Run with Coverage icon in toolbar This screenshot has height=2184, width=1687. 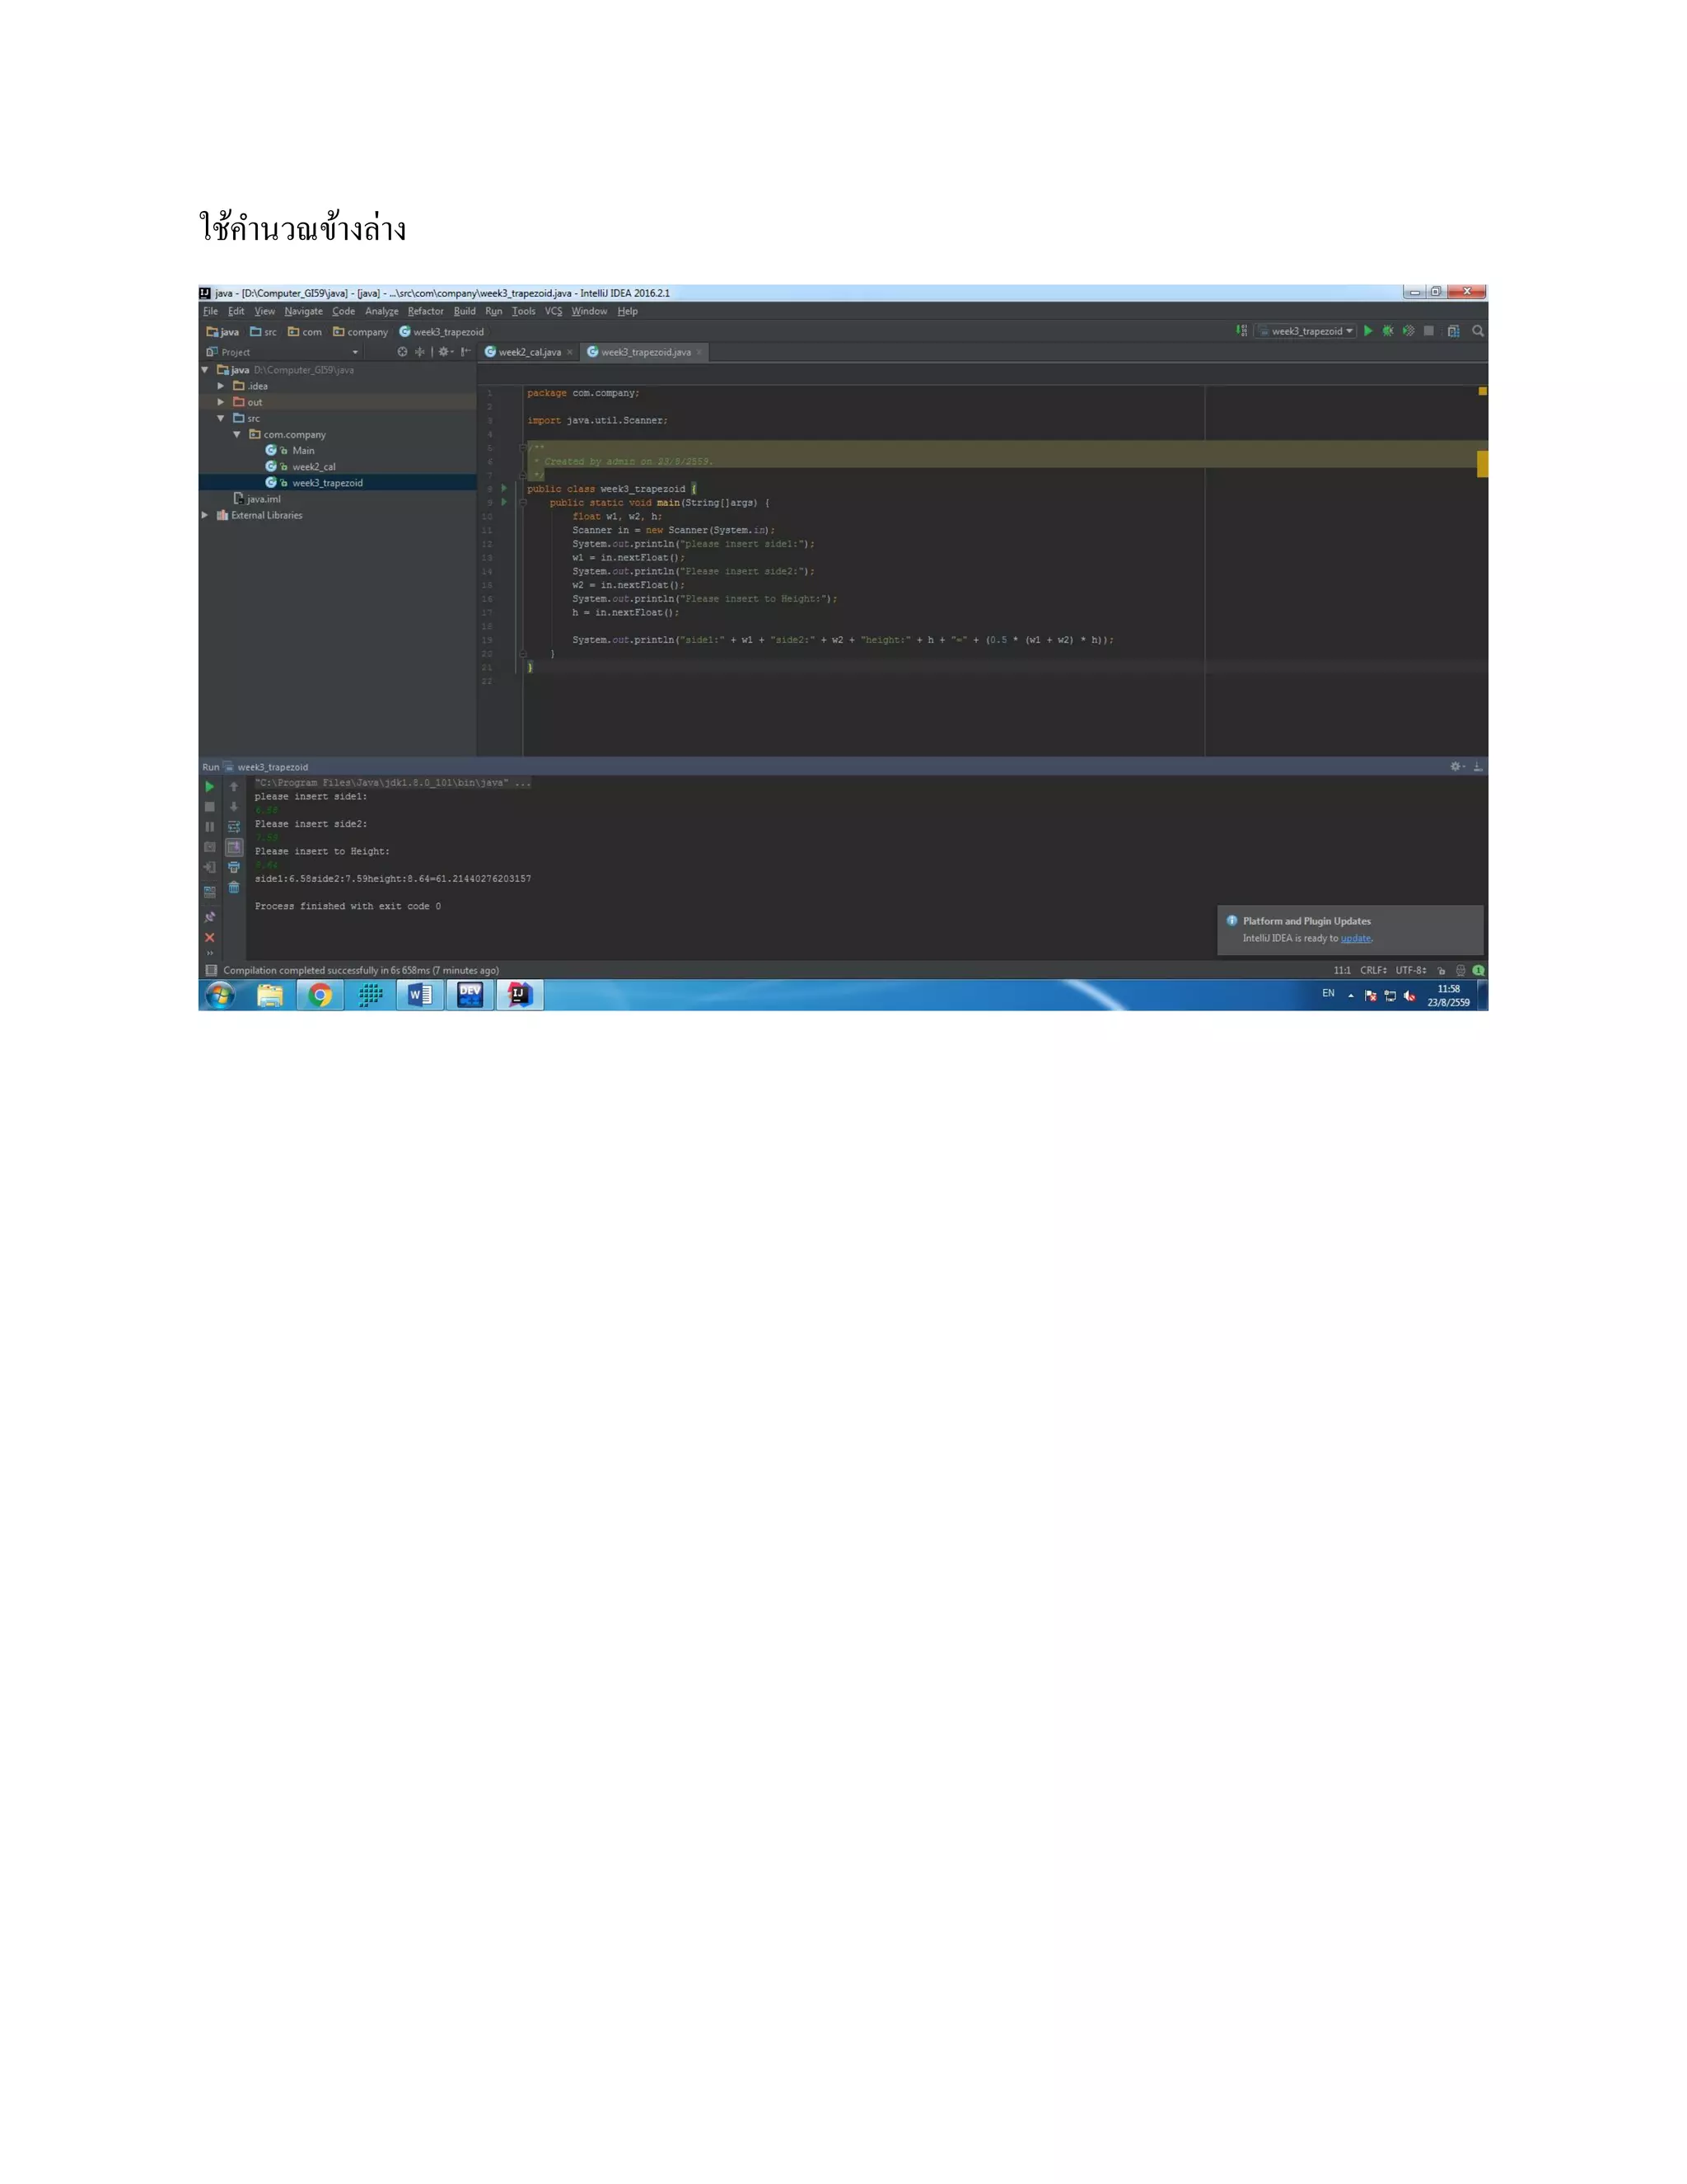(1408, 331)
